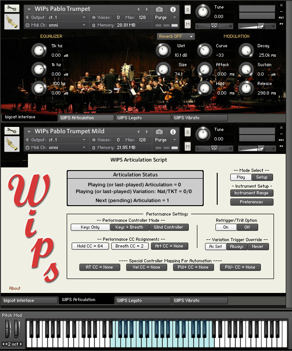Select next instrument arrow in WIPs Pablo Trumpet

pos(147,9)
